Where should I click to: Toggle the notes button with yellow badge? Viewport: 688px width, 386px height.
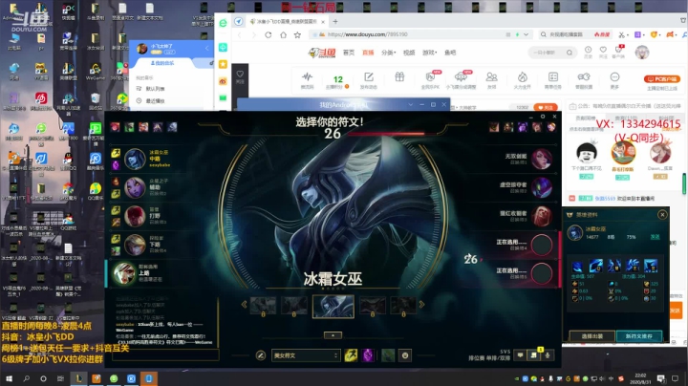(x=534, y=355)
